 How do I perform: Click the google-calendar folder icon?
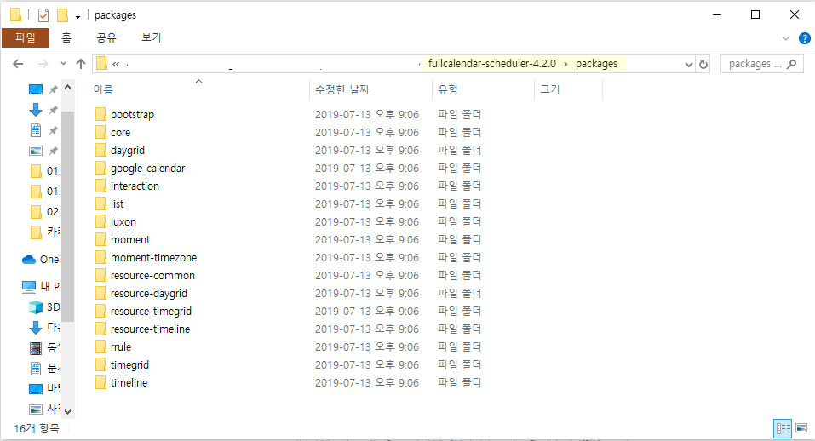tap(100, 169)
